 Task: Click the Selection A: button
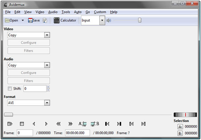click(180, 127)
